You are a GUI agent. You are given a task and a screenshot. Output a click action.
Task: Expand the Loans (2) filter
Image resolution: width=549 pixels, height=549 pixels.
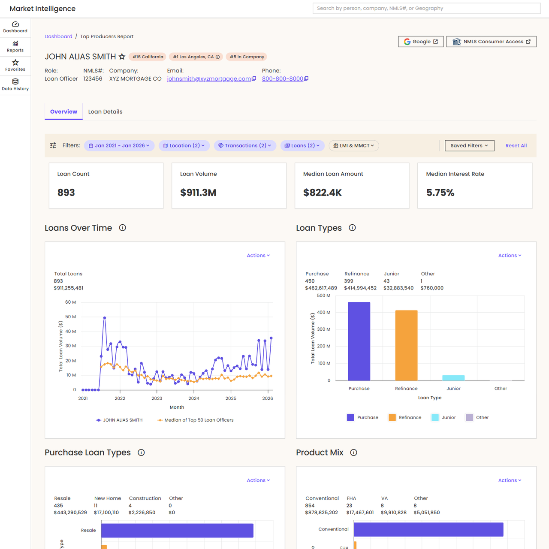302,146
